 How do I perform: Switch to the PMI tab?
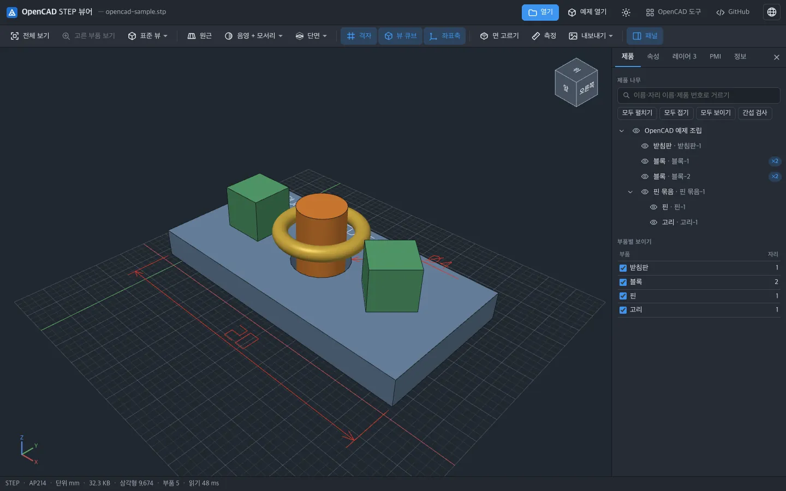(715, 57)
